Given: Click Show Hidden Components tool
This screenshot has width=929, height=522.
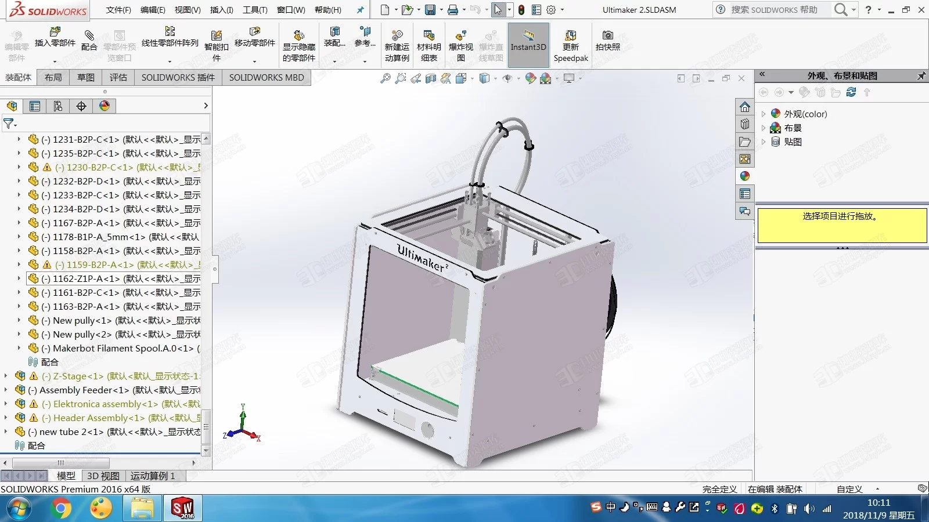Looking at the screenshot, I should point(299,46).
